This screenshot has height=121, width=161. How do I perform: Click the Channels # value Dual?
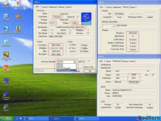tap(119, 17)
